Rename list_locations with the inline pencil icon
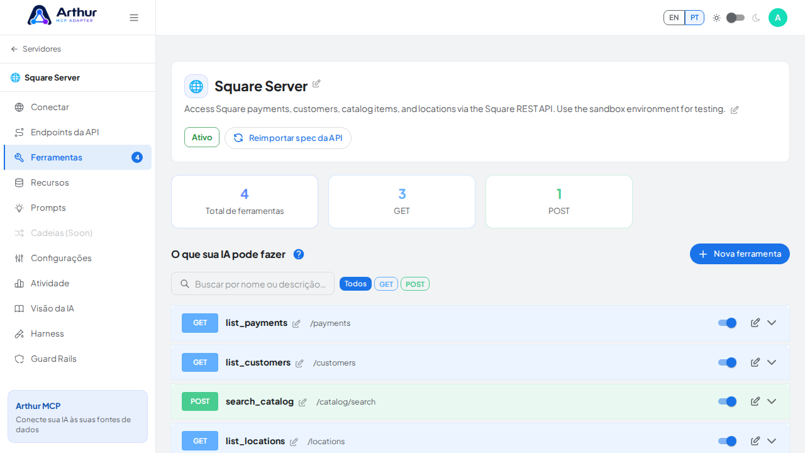Viewport: 805px width, 453px height. pyautogui.click(x=294, y=442)
